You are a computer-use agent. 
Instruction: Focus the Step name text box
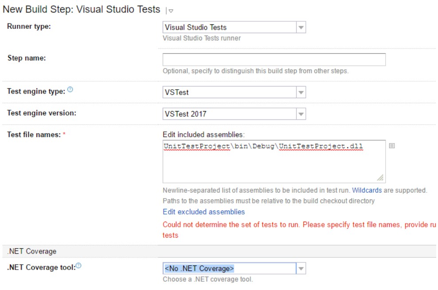pos(274,60)
